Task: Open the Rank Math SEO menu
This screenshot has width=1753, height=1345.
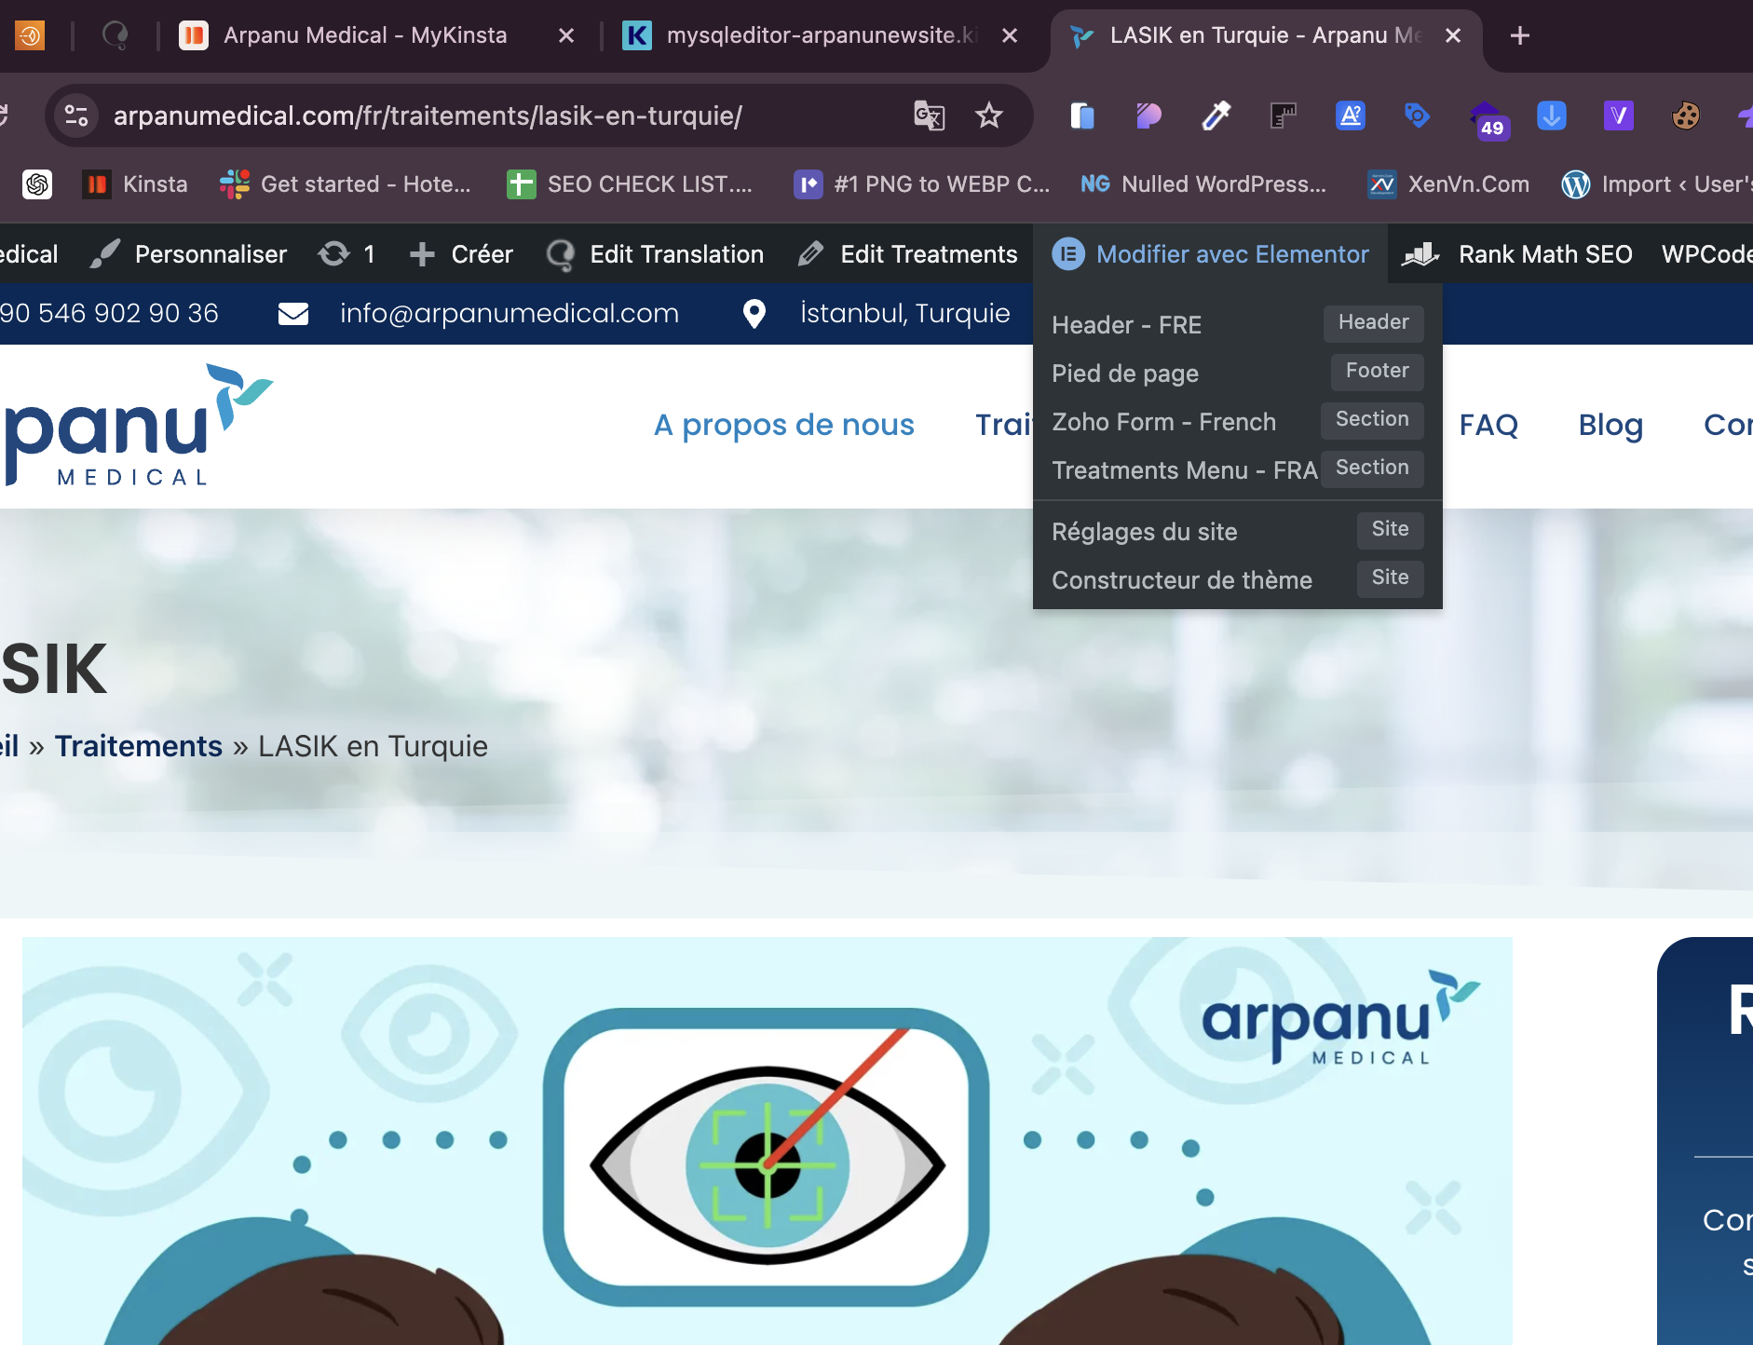Action: click(1516, 254)
